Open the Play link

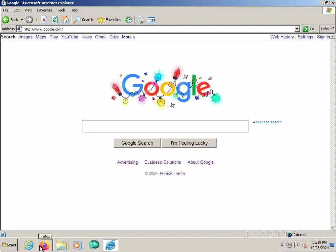click(x=54, y=37)
